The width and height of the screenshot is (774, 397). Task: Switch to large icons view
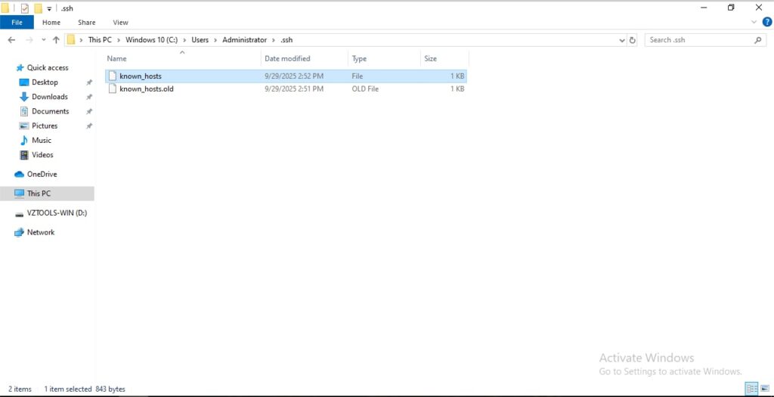pos(764,389)
